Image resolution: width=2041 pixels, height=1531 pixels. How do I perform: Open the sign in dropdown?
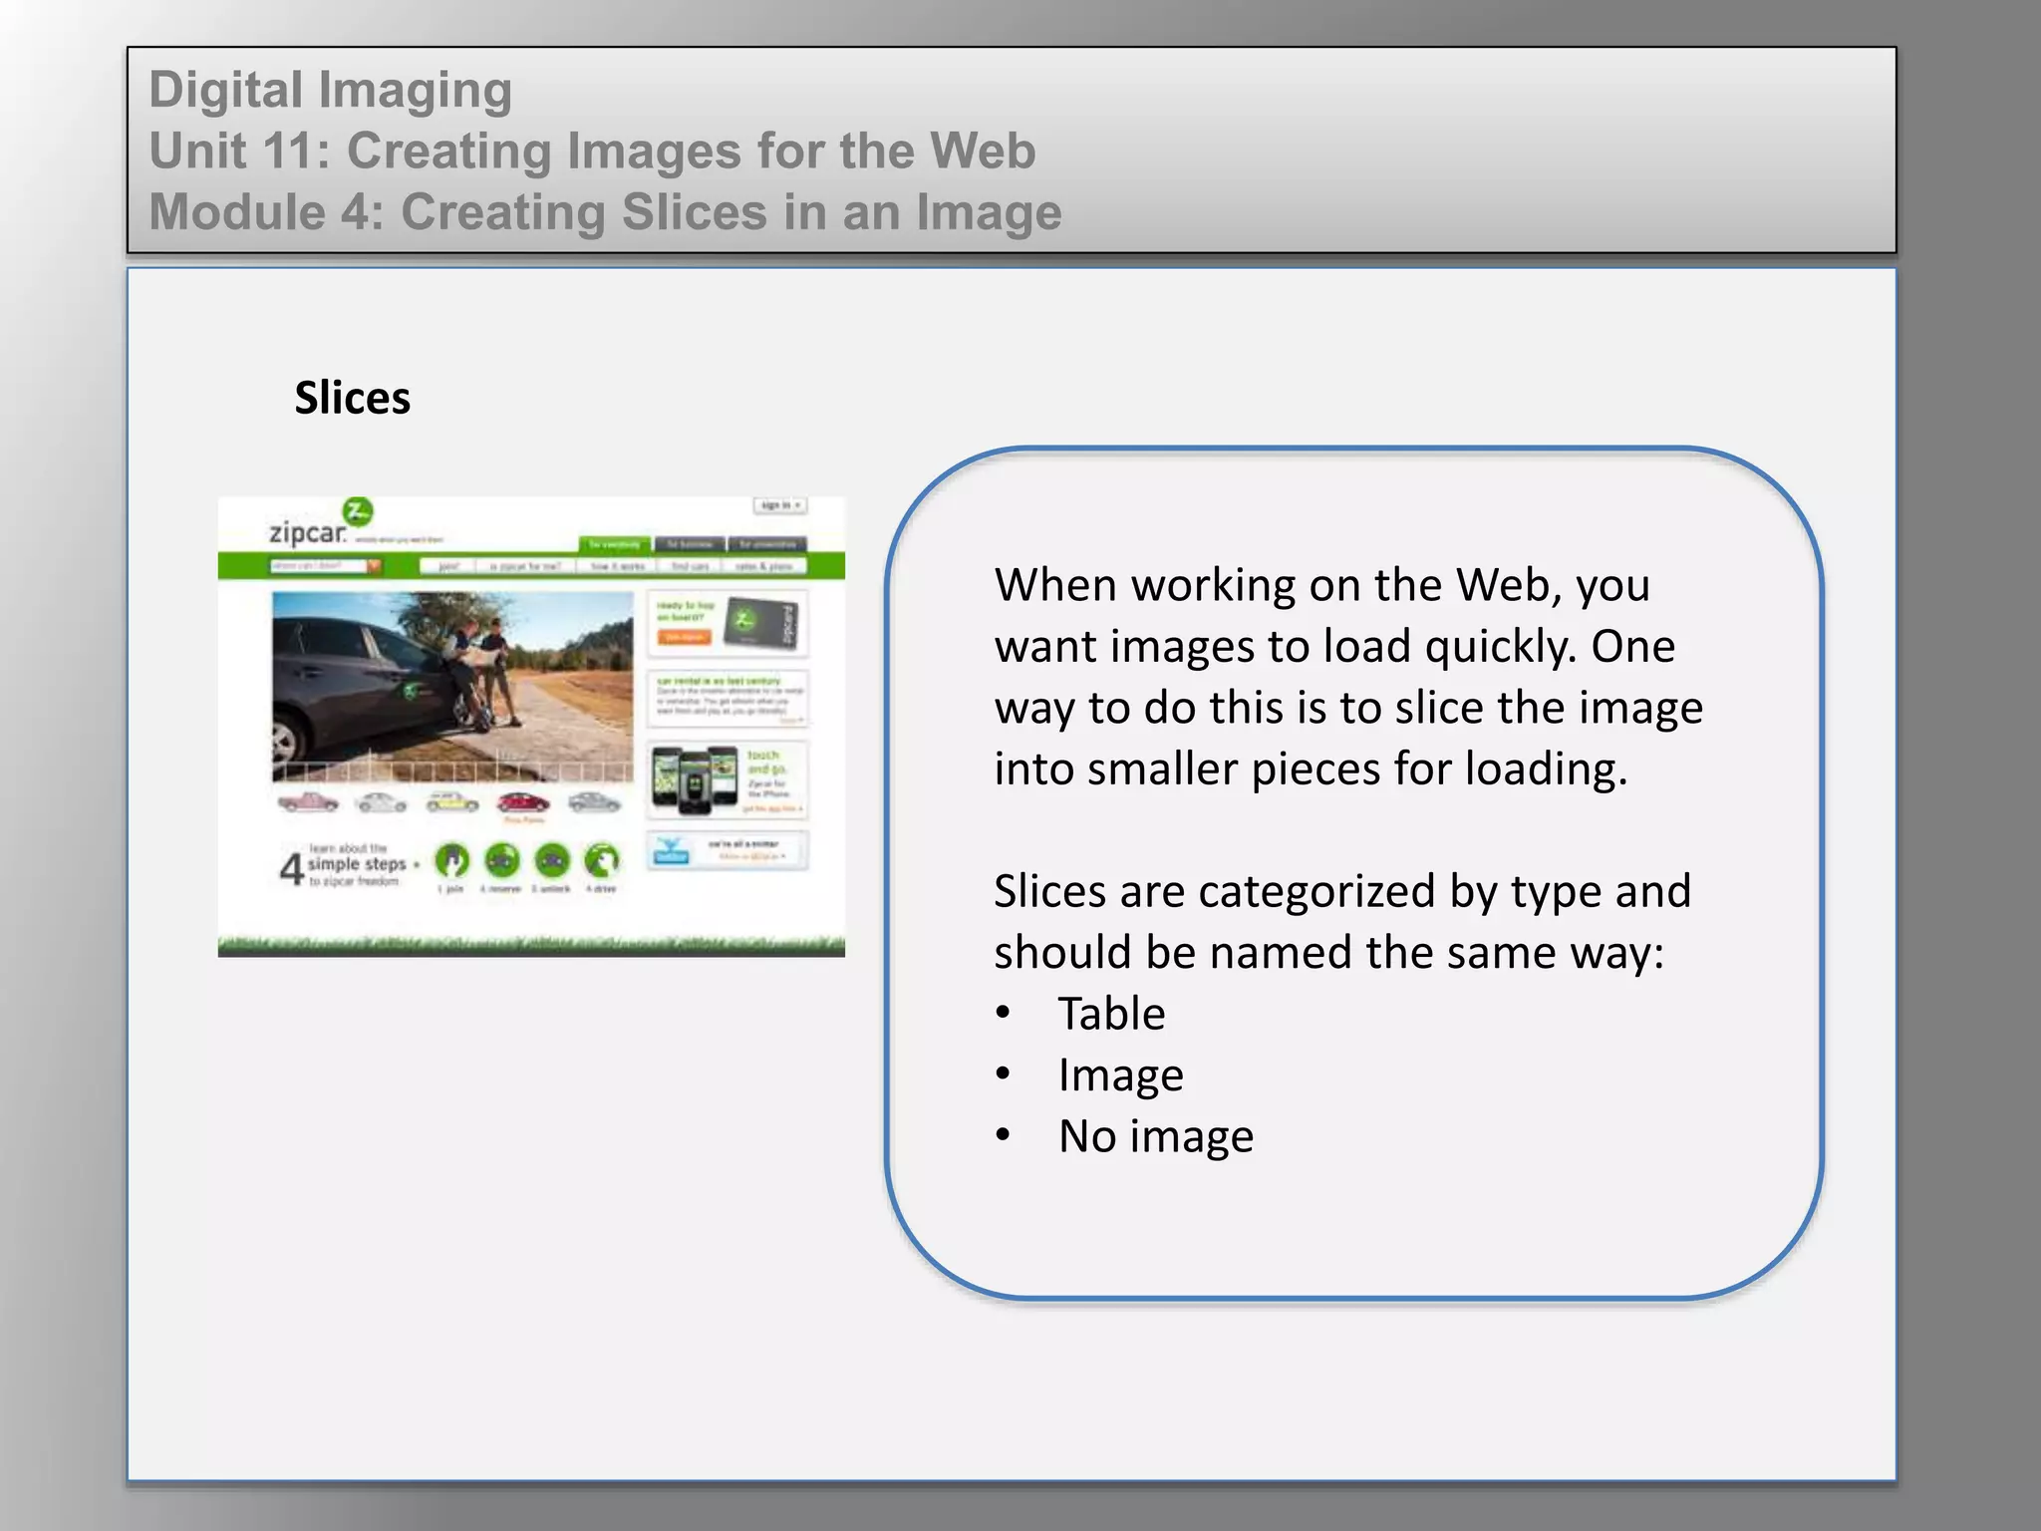[779, 505]
